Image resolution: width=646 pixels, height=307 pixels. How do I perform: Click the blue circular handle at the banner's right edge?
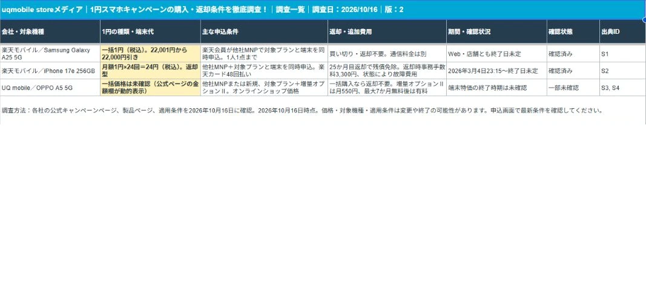point(644,20)
